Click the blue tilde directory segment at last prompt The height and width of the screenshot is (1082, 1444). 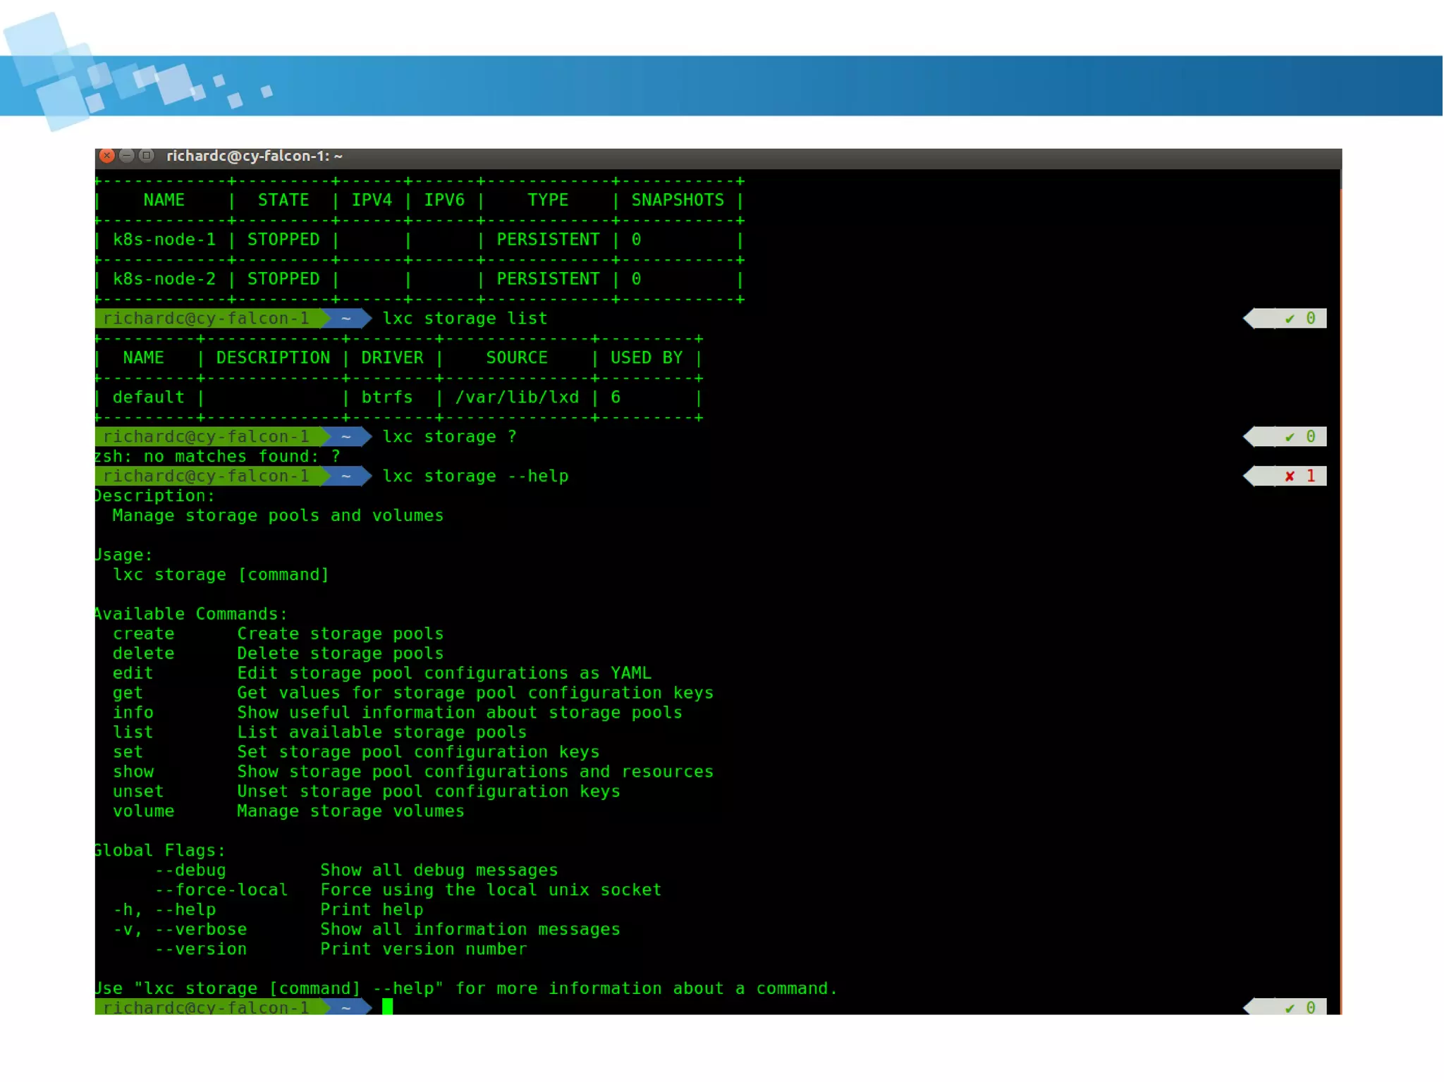click(x=346, y=1008)
